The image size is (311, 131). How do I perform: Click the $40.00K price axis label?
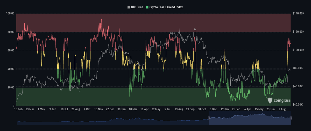pos(298,105)
